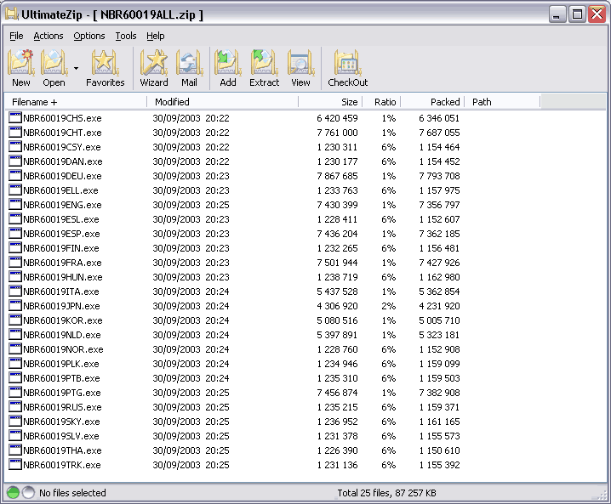
Task: Click the 'No files selected' status text
Action: 72,493
